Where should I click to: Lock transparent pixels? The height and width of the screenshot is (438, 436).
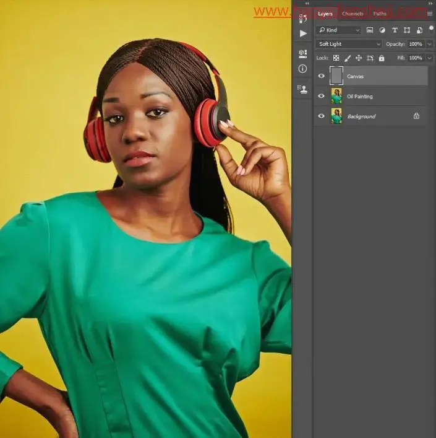click(336, 58)
